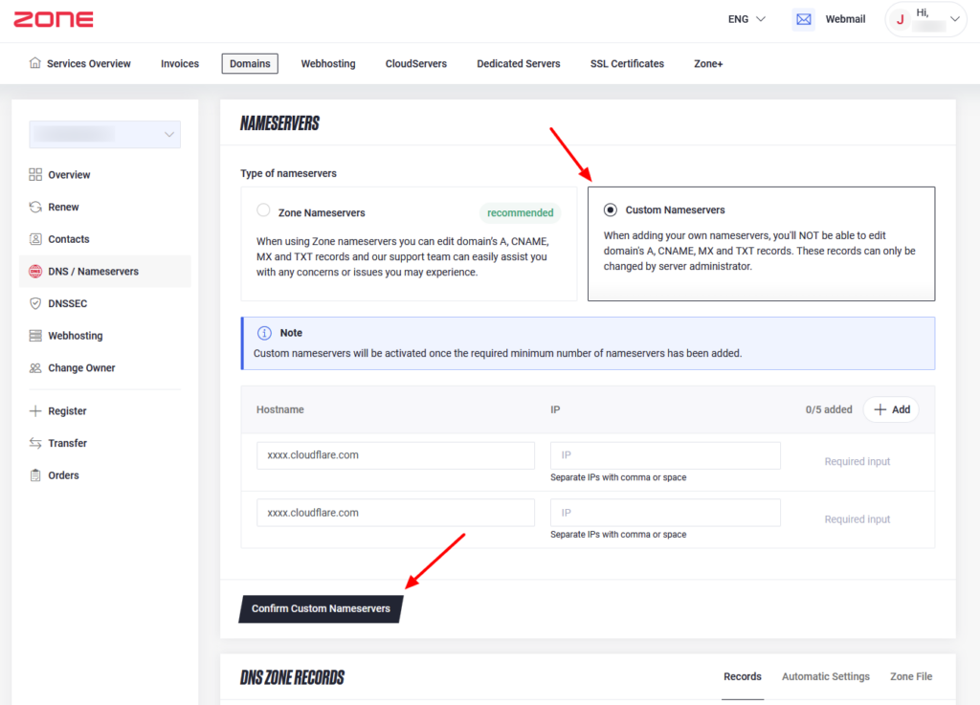Click the Change Owner people icon
The width and height of the screenshot is (980, 705).
(x=35, y=368)
